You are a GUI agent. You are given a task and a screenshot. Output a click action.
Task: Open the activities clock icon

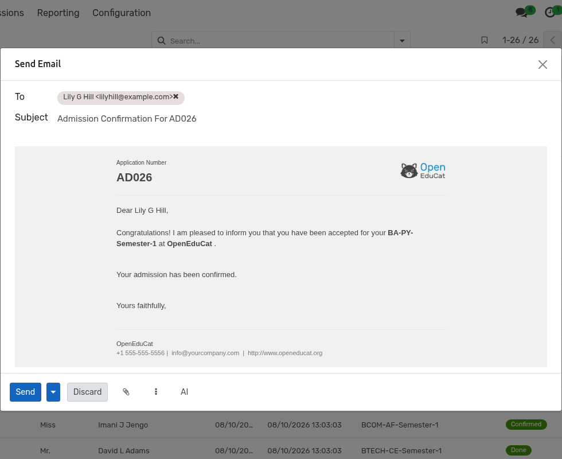(x=550, y=13)
